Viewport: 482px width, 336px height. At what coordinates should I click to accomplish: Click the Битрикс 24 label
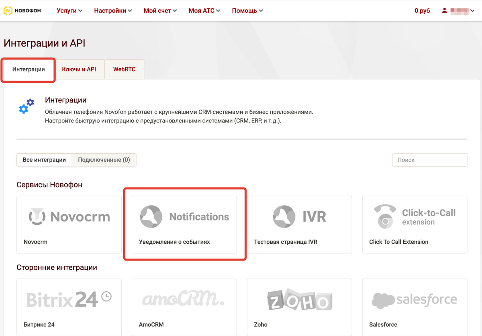coord(39,324)
